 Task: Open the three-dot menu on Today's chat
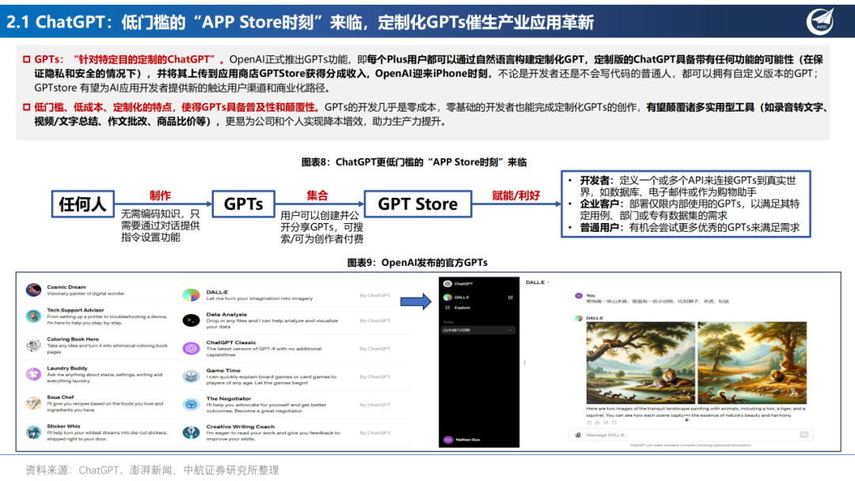(x=510, y=330)
